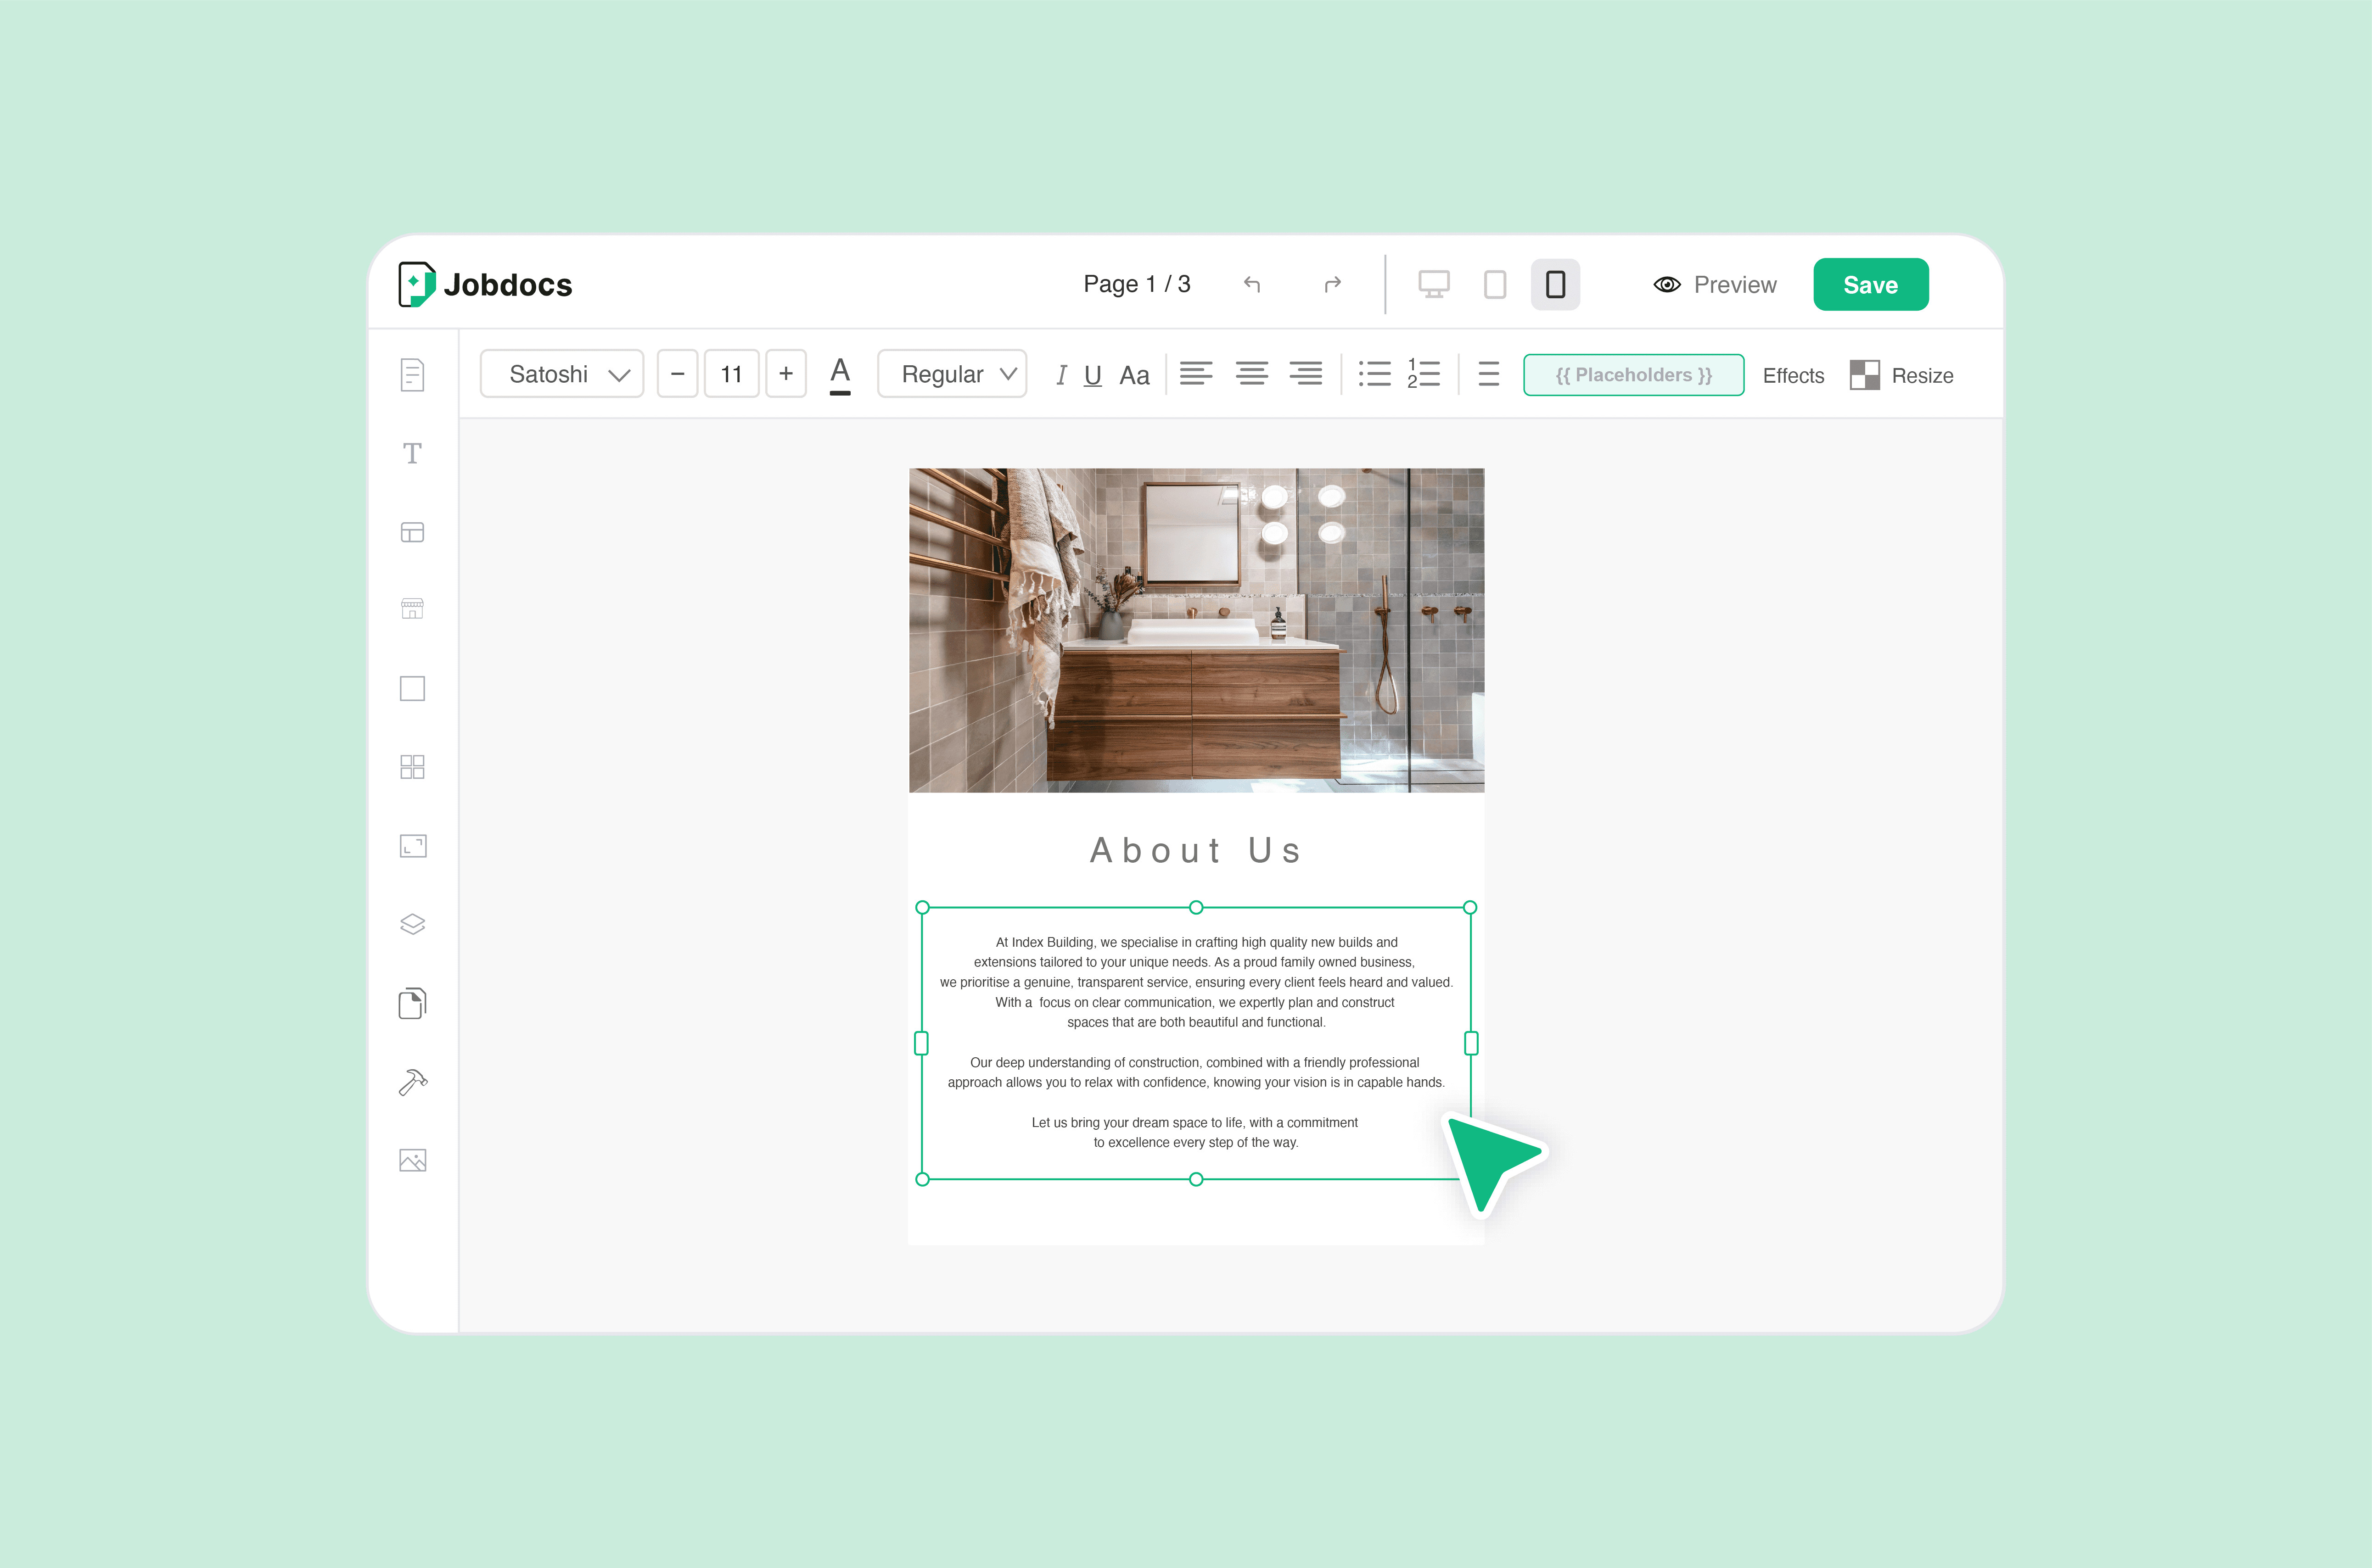
Task: Switch to desktop view mode
Action: 1434,285
